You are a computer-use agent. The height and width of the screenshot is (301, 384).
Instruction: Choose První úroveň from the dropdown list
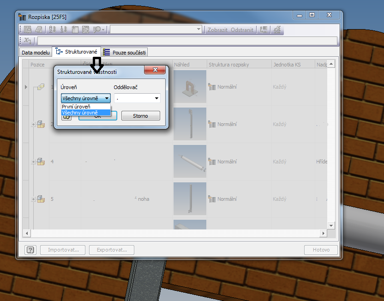tap(86, 107)
